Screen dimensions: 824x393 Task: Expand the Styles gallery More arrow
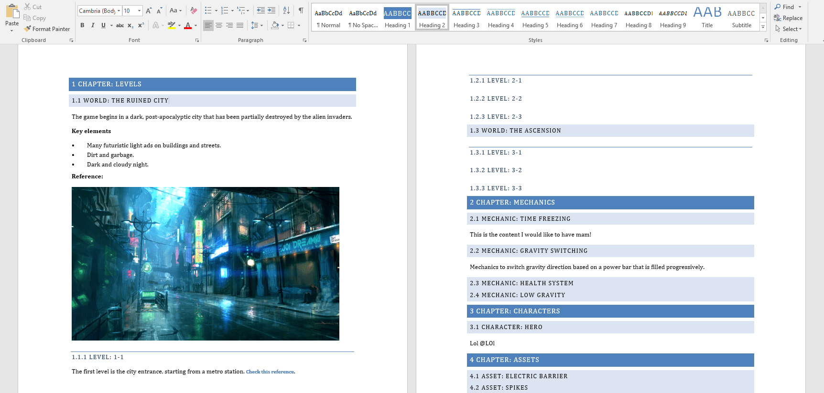[x=763, y=27]
